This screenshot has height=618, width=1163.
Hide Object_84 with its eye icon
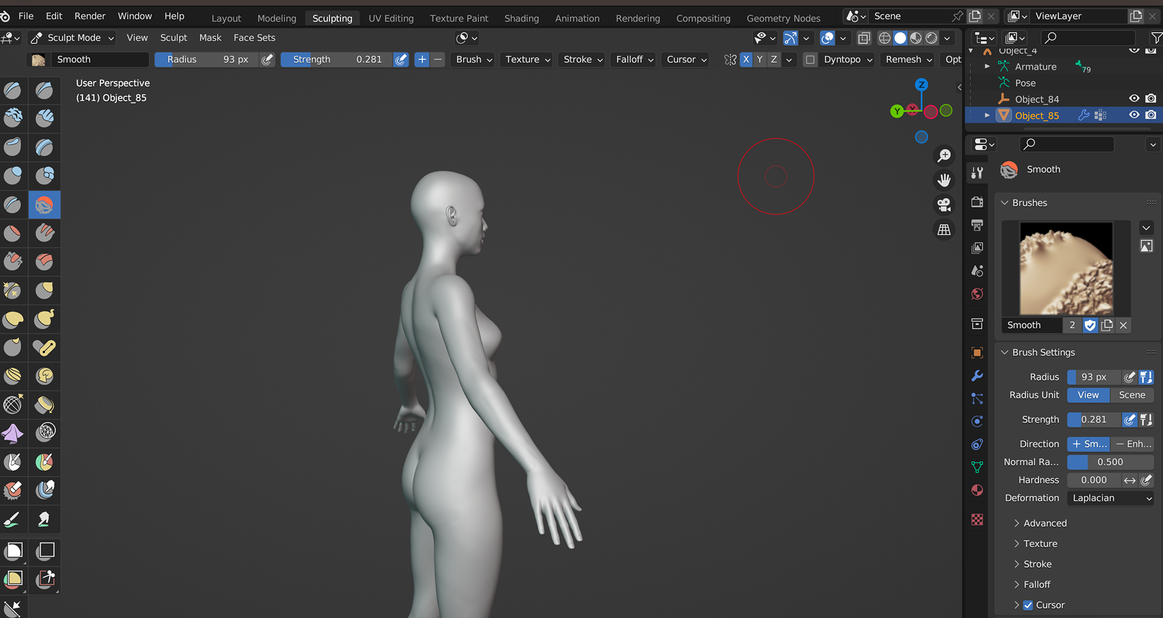point(1134,99)
